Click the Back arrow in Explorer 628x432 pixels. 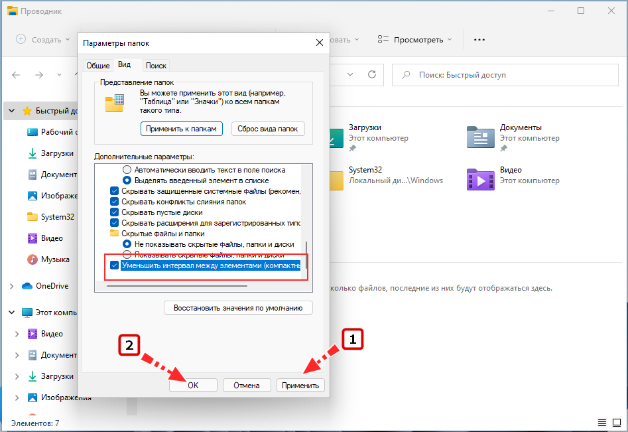point(16,75)
